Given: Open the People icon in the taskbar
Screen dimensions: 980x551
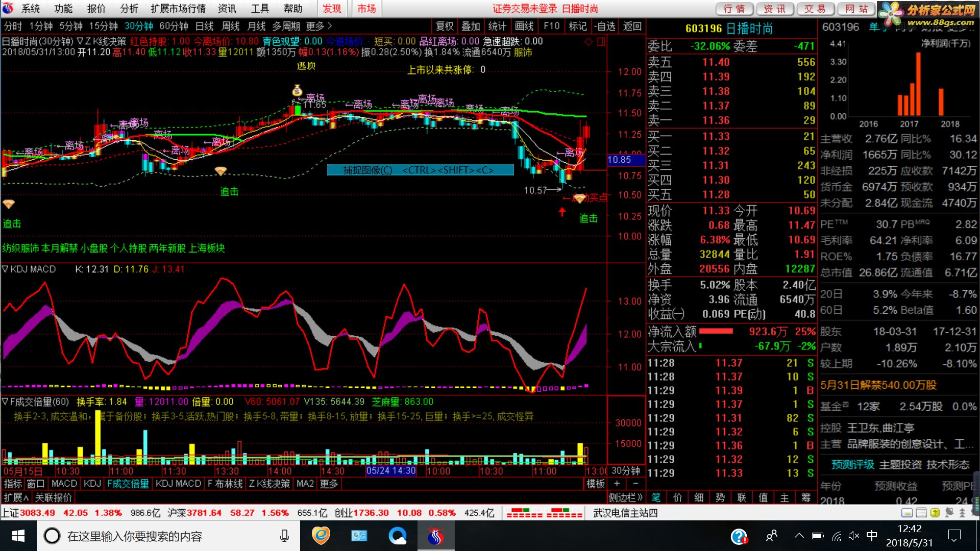Looking at the screenshot, I should (771, 536).
